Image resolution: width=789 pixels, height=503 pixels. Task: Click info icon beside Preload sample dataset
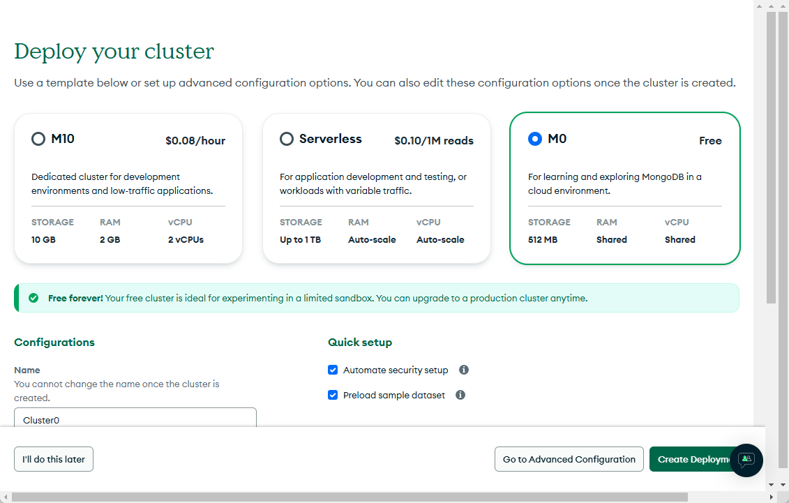coord(460,395)
